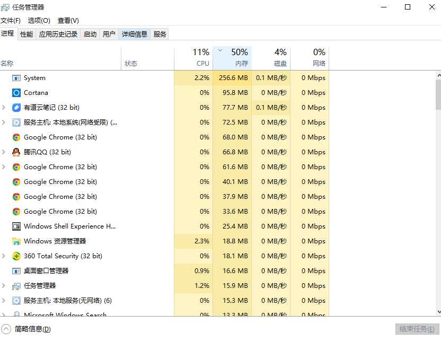
Task: Expand the 有道云笔记 (32 bit) process group
Action: [4, 108]
